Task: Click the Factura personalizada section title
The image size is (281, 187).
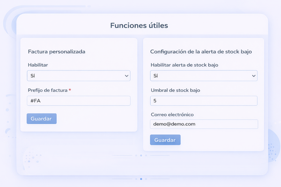Action: point(57,52)
